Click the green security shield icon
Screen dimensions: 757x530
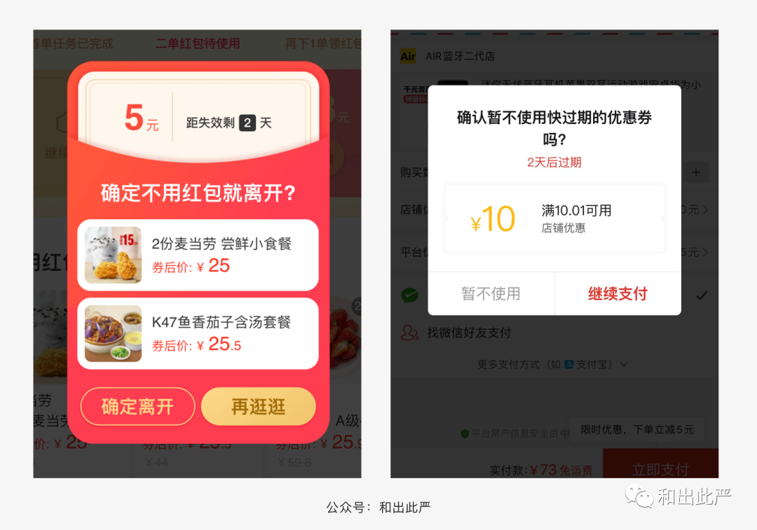click(465, 433)
